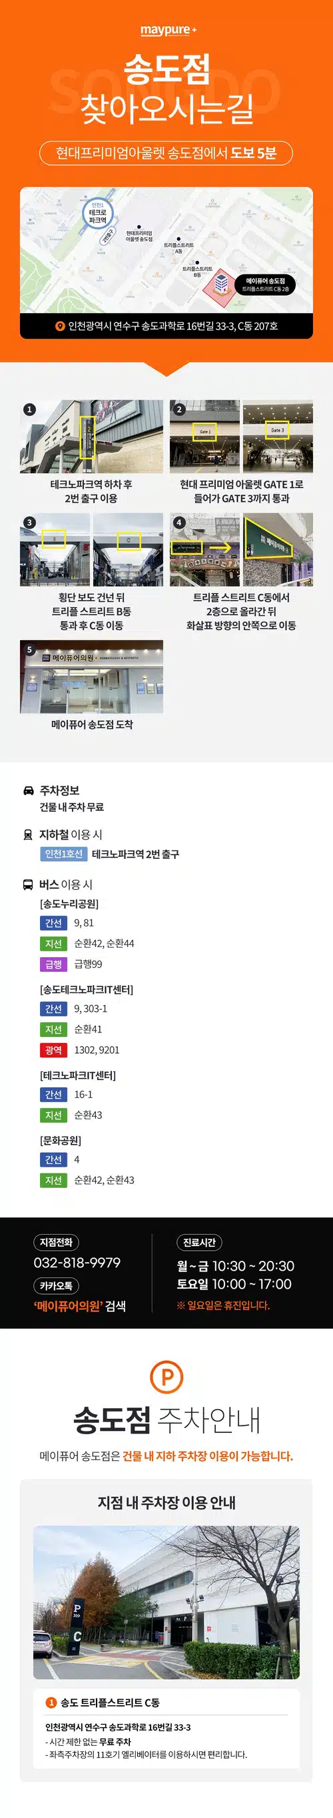The height and width of the screenshot is (1818, 333).
Task: Click the 테크노파크역 station marker on map
Action: pos(98,212)
